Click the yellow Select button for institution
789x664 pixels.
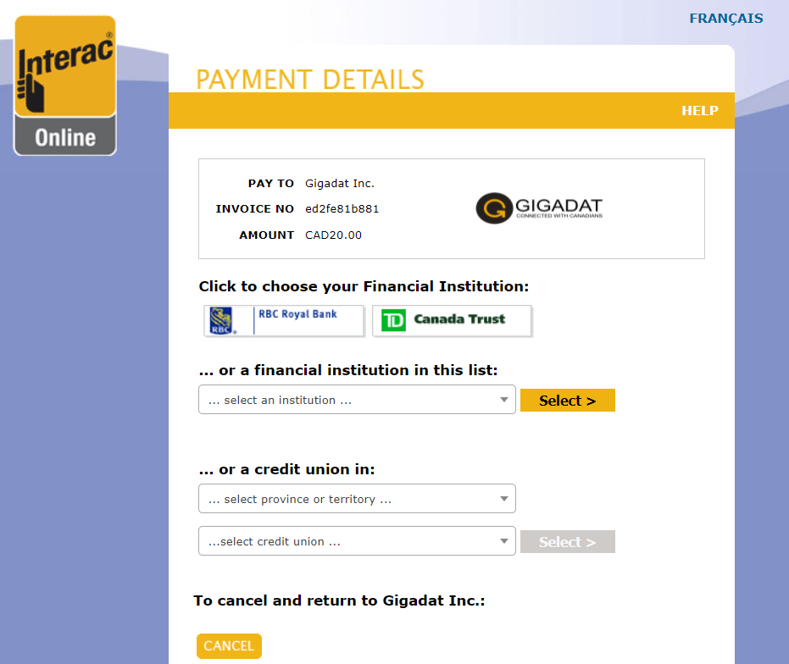point(568,401)
